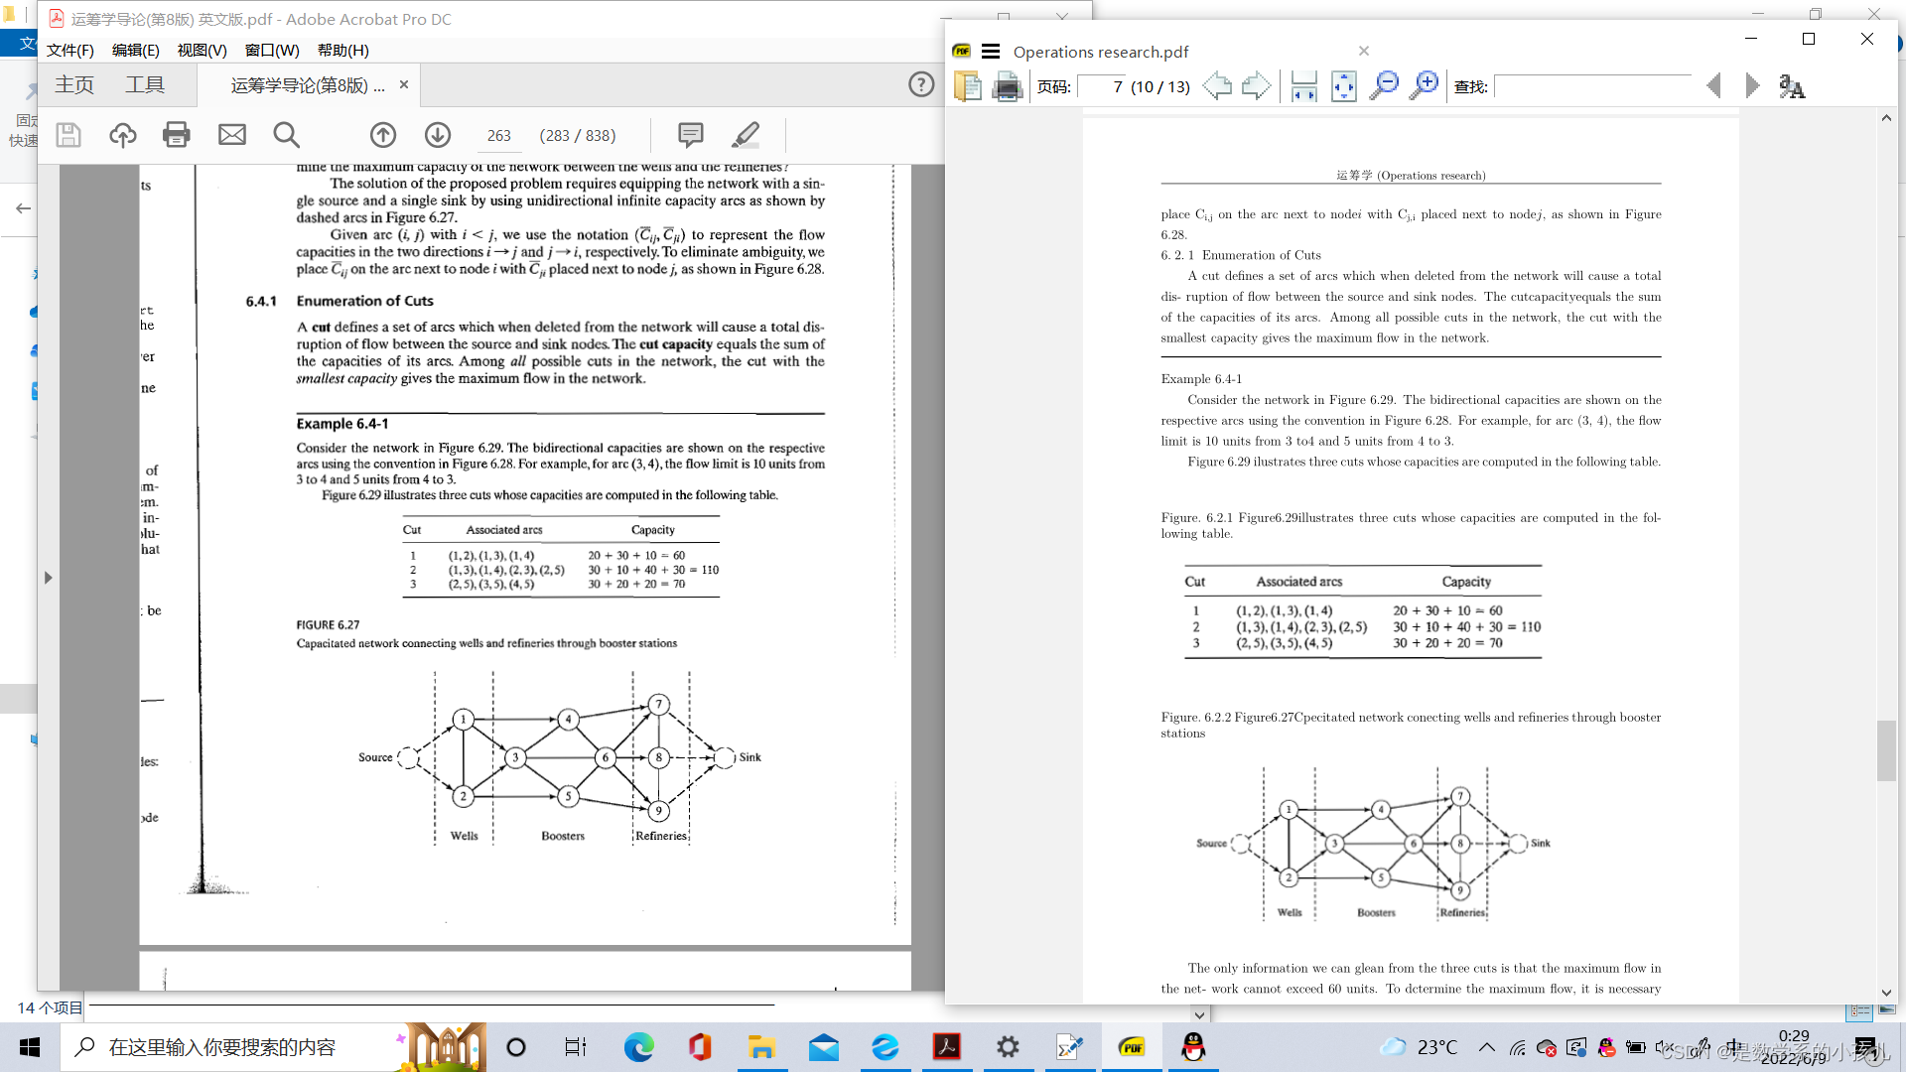Select the highlight pen tool in Acrobat
The height and width of the screenshot is (1072, 1906).
(747, 134)
